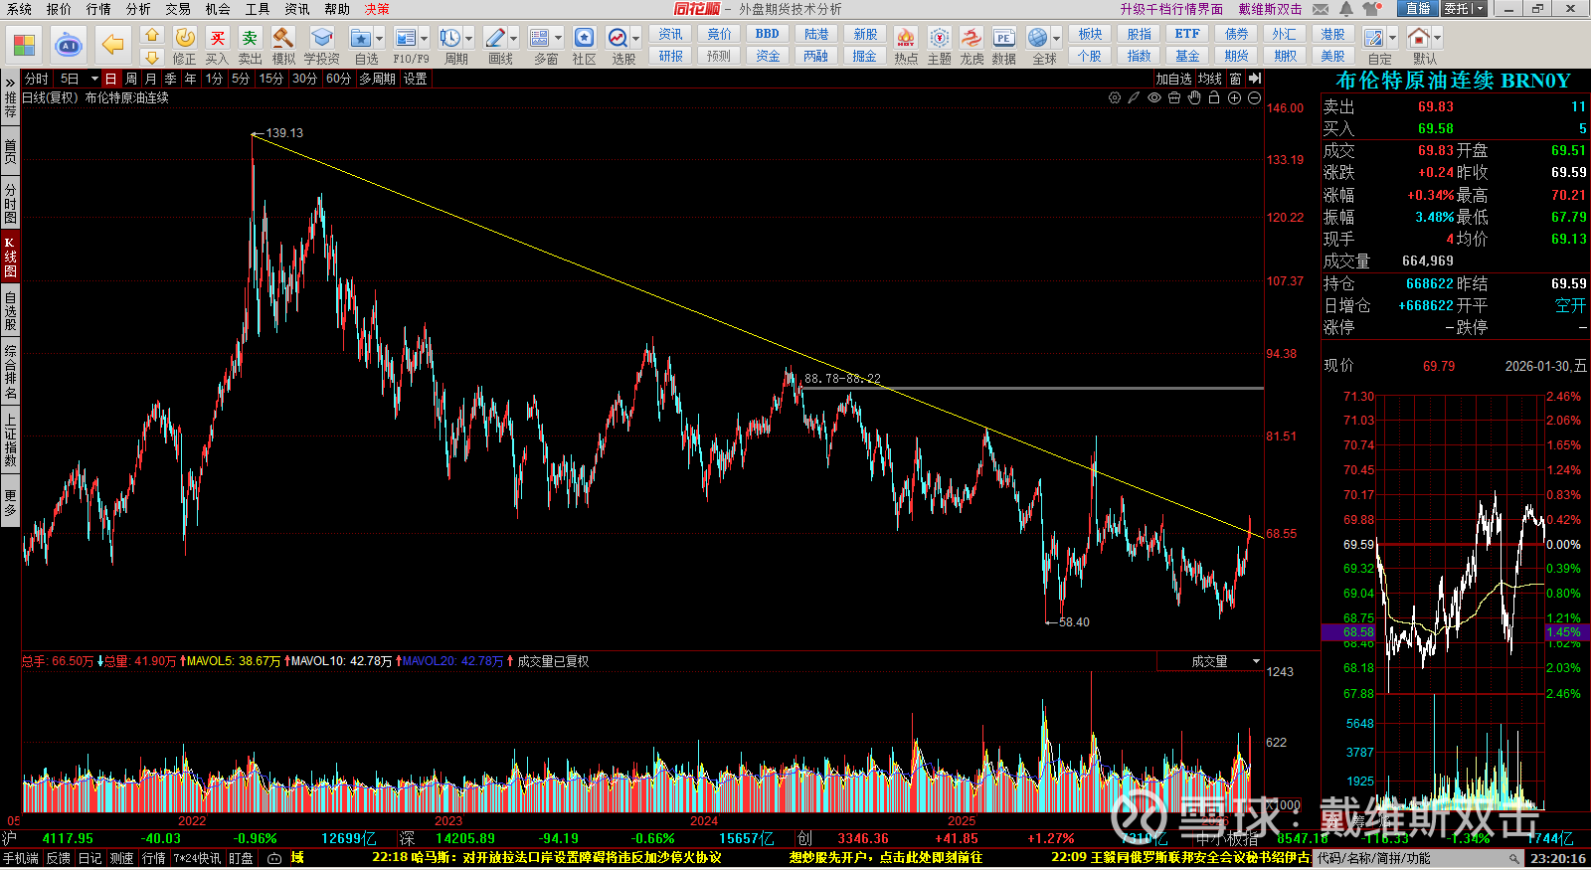Expand the 全球 globe dropdown arrow
Screen dimensions: 1591x870
point(1056,38)
